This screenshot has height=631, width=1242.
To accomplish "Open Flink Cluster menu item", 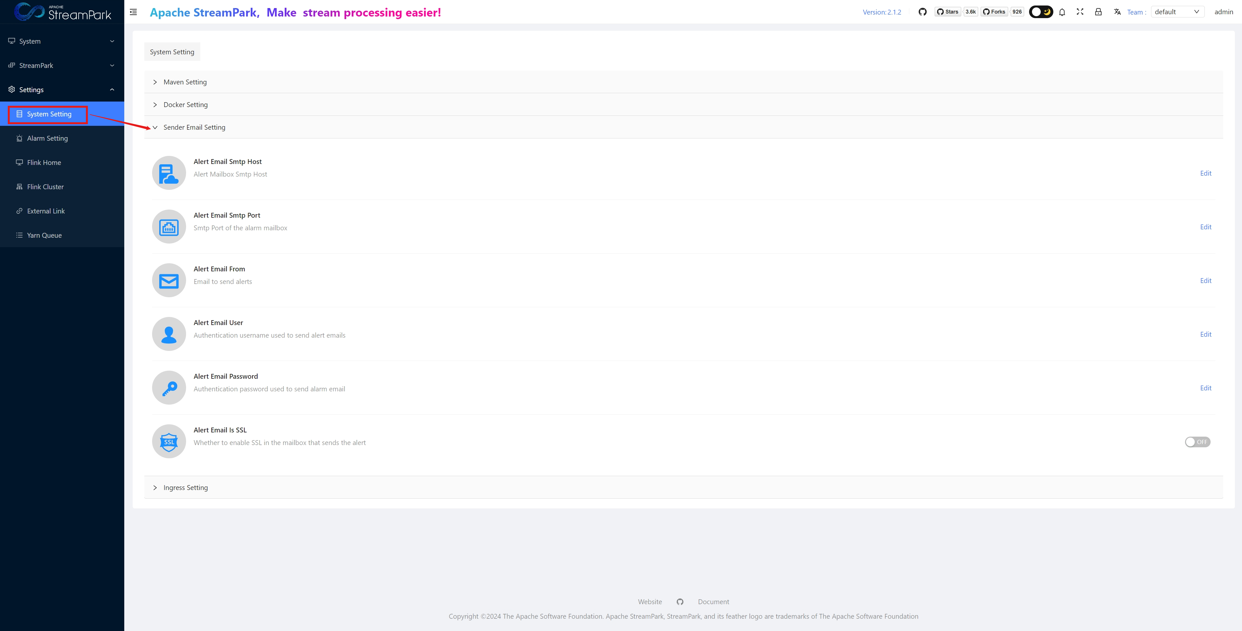I will coord(45,187).
